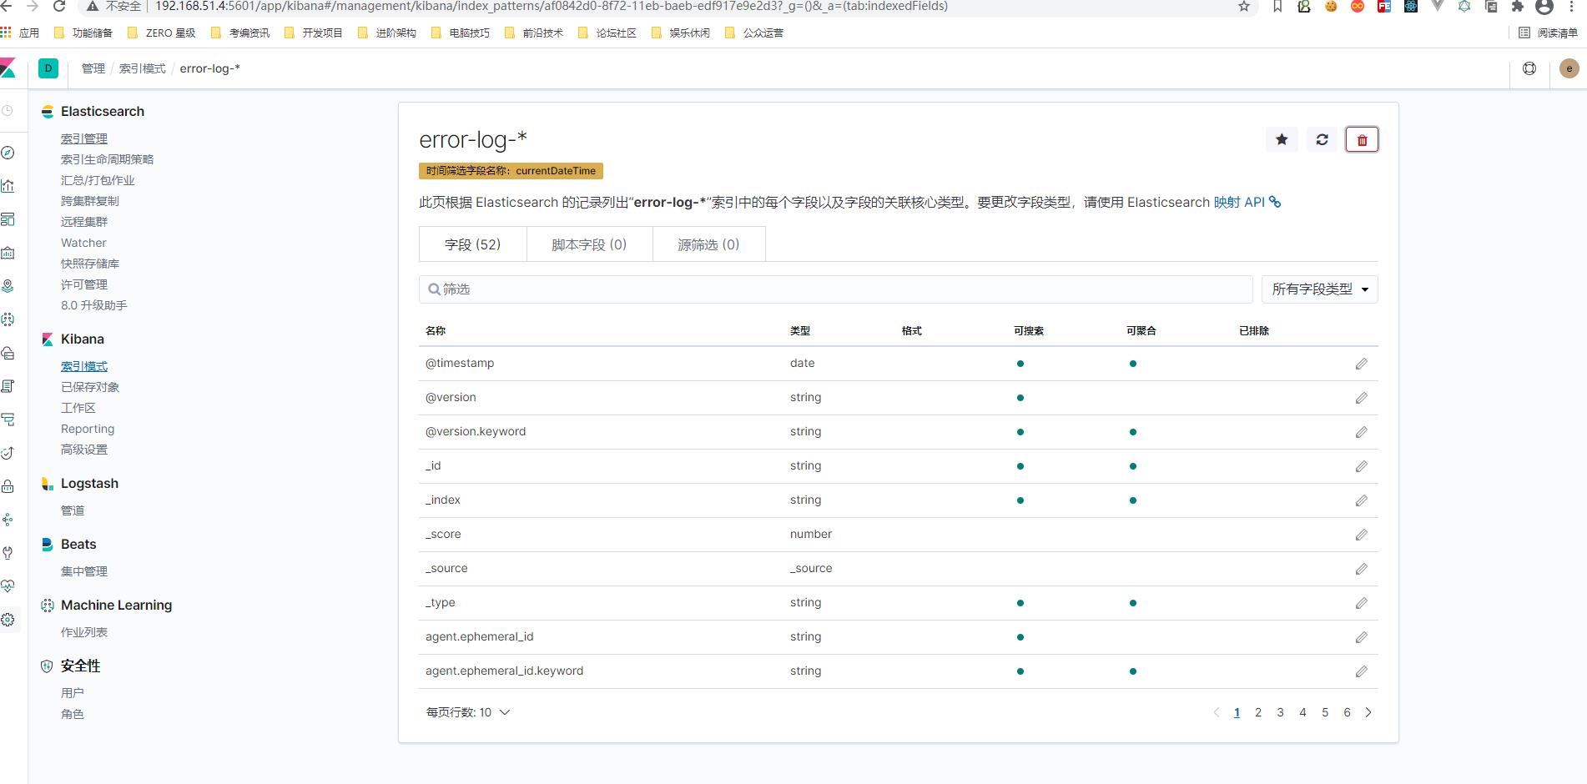Set error-log-* as default index (star)

[1282, 139]
